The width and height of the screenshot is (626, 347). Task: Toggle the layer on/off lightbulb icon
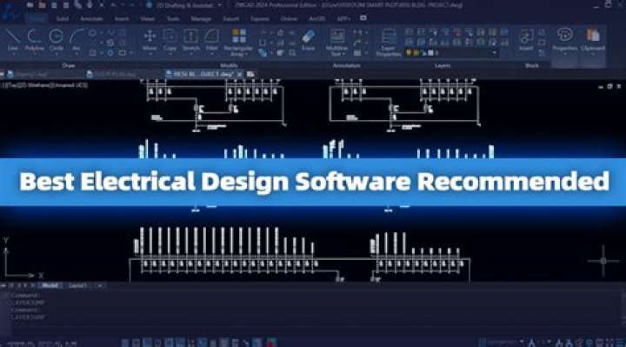pos(409,53)
